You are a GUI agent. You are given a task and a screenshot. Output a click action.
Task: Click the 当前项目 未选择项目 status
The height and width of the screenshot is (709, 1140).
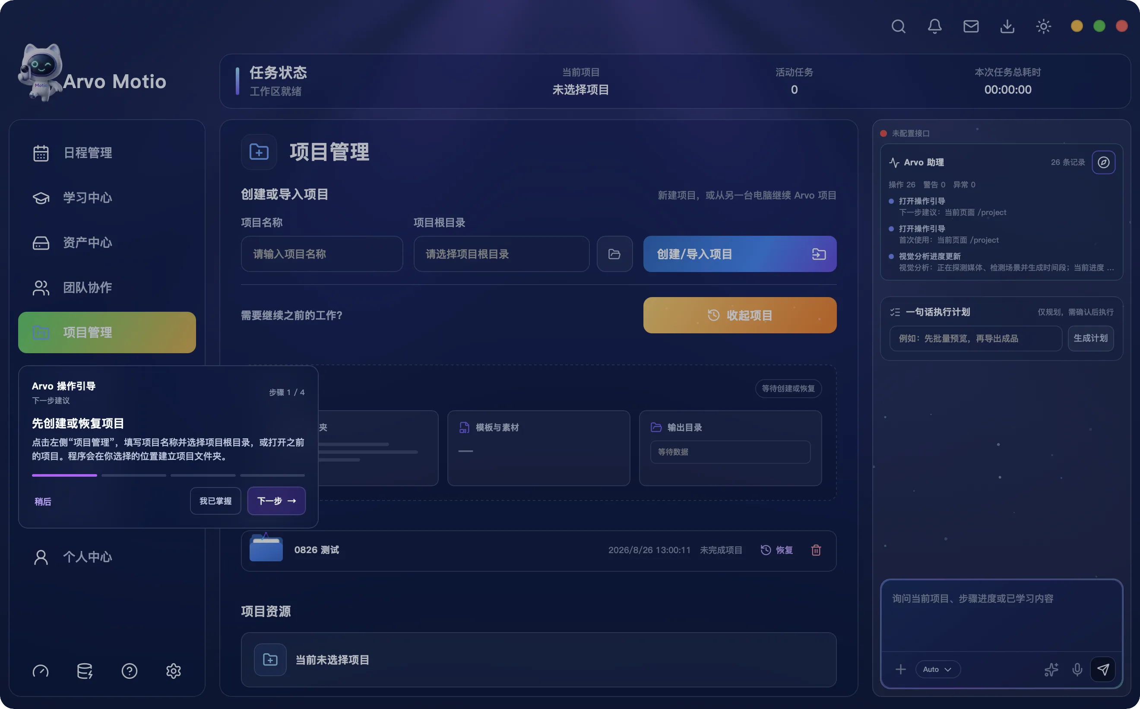point(580,81)
